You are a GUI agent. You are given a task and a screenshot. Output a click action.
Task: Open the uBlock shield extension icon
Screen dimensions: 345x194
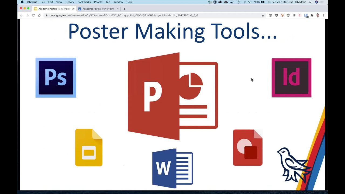pos(276,15)
